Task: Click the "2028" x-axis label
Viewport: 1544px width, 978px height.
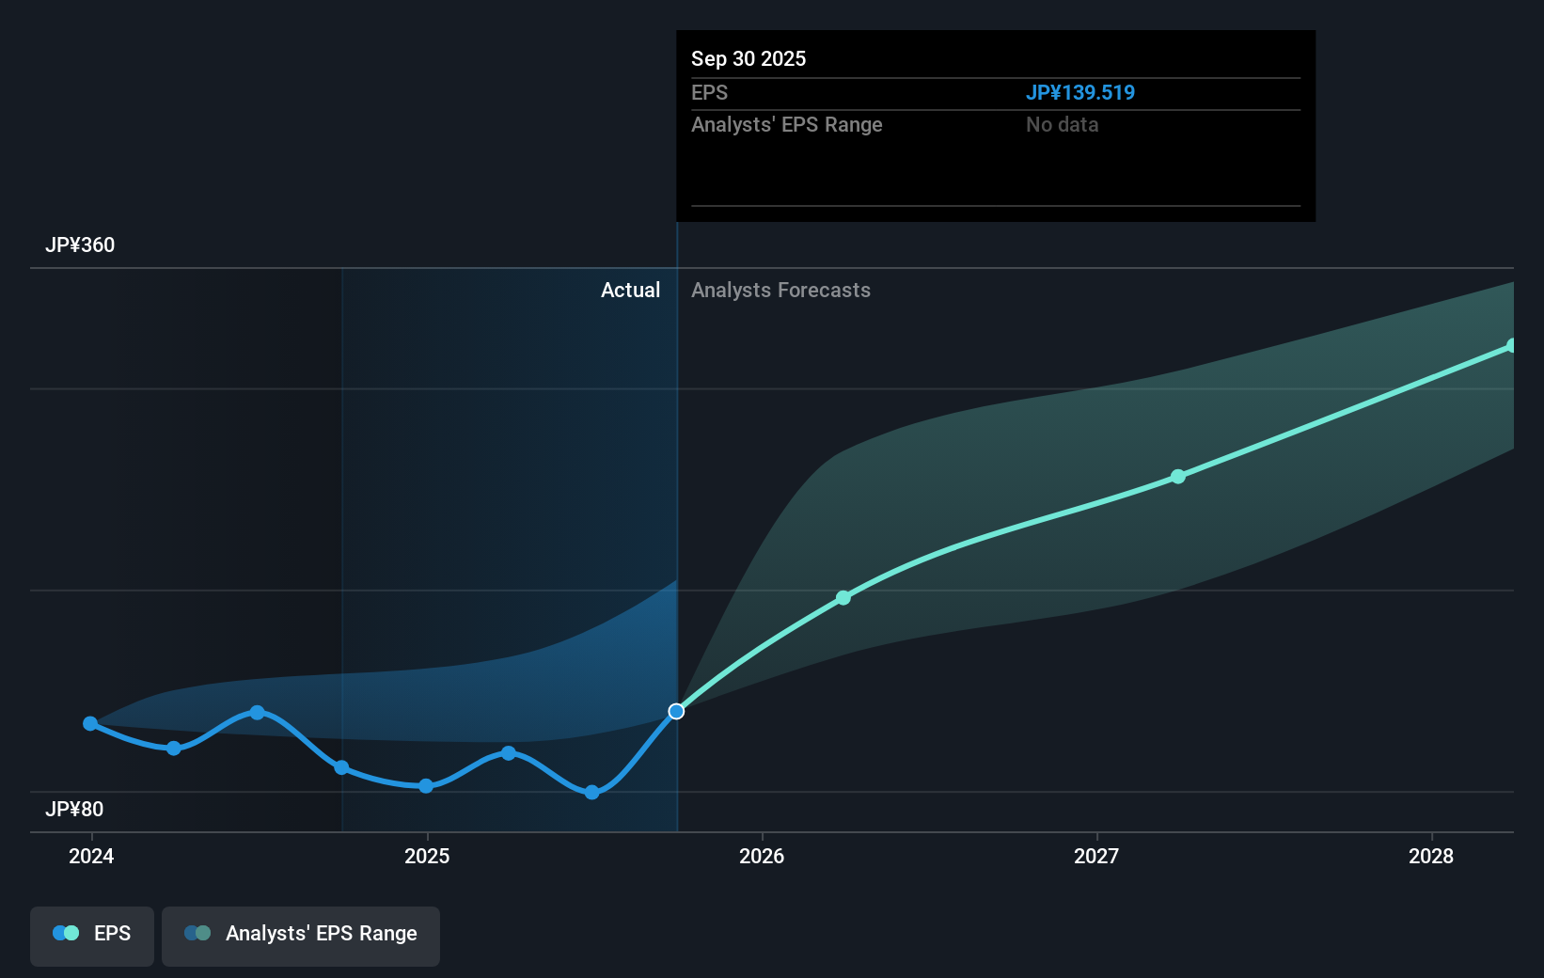Action: (1431, 857)
